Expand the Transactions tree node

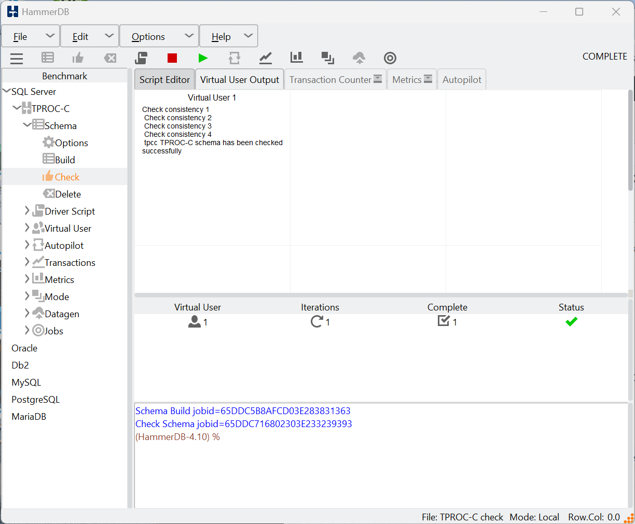click(x=27, y=262)
